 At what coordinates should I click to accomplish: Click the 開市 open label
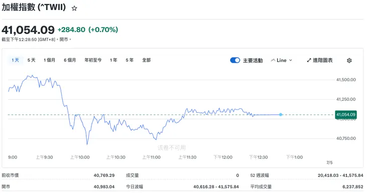(x=6, y=186)
